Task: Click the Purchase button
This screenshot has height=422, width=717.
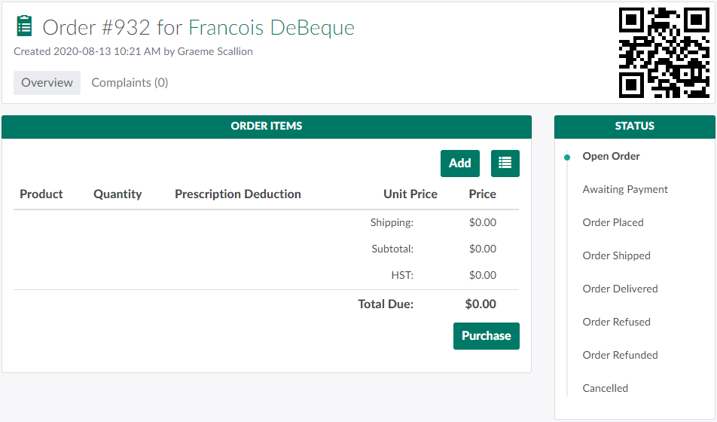Action: coord(486,336)
